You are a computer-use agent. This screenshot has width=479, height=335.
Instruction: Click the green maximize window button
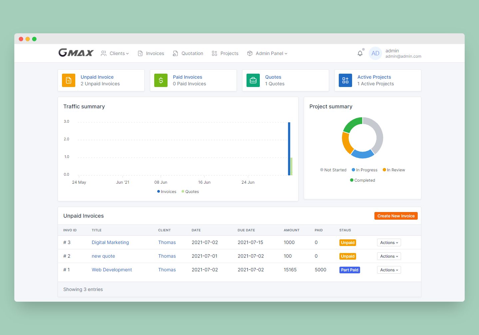34,39
